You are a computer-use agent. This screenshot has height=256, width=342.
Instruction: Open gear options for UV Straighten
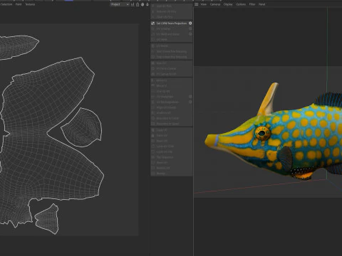coord(190,97)
